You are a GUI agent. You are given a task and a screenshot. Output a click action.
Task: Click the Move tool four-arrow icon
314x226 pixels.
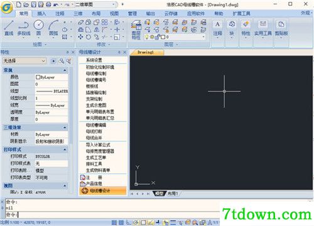[x=80, y=37]
